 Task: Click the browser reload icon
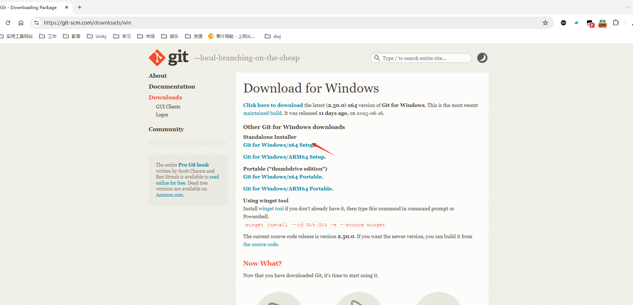pos(8,23)
